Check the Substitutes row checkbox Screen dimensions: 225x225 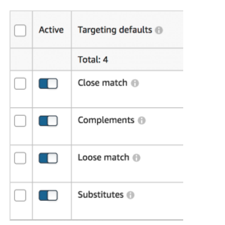20,195
